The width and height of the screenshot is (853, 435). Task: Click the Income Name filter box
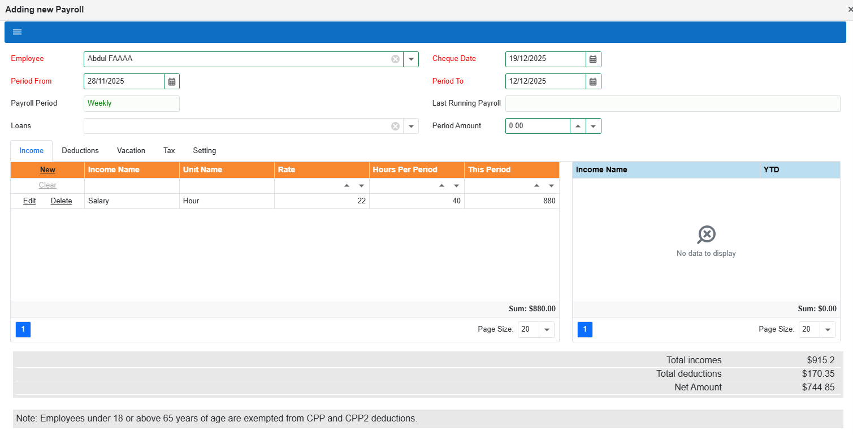pyautogui.click(x=132, y=185)
